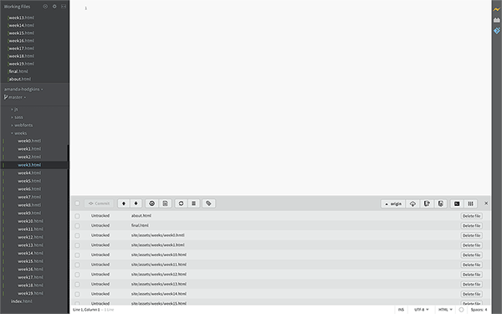502x314 pixels.
Task: Open the HTML language mode dropdown
Action: click(445, 310)
